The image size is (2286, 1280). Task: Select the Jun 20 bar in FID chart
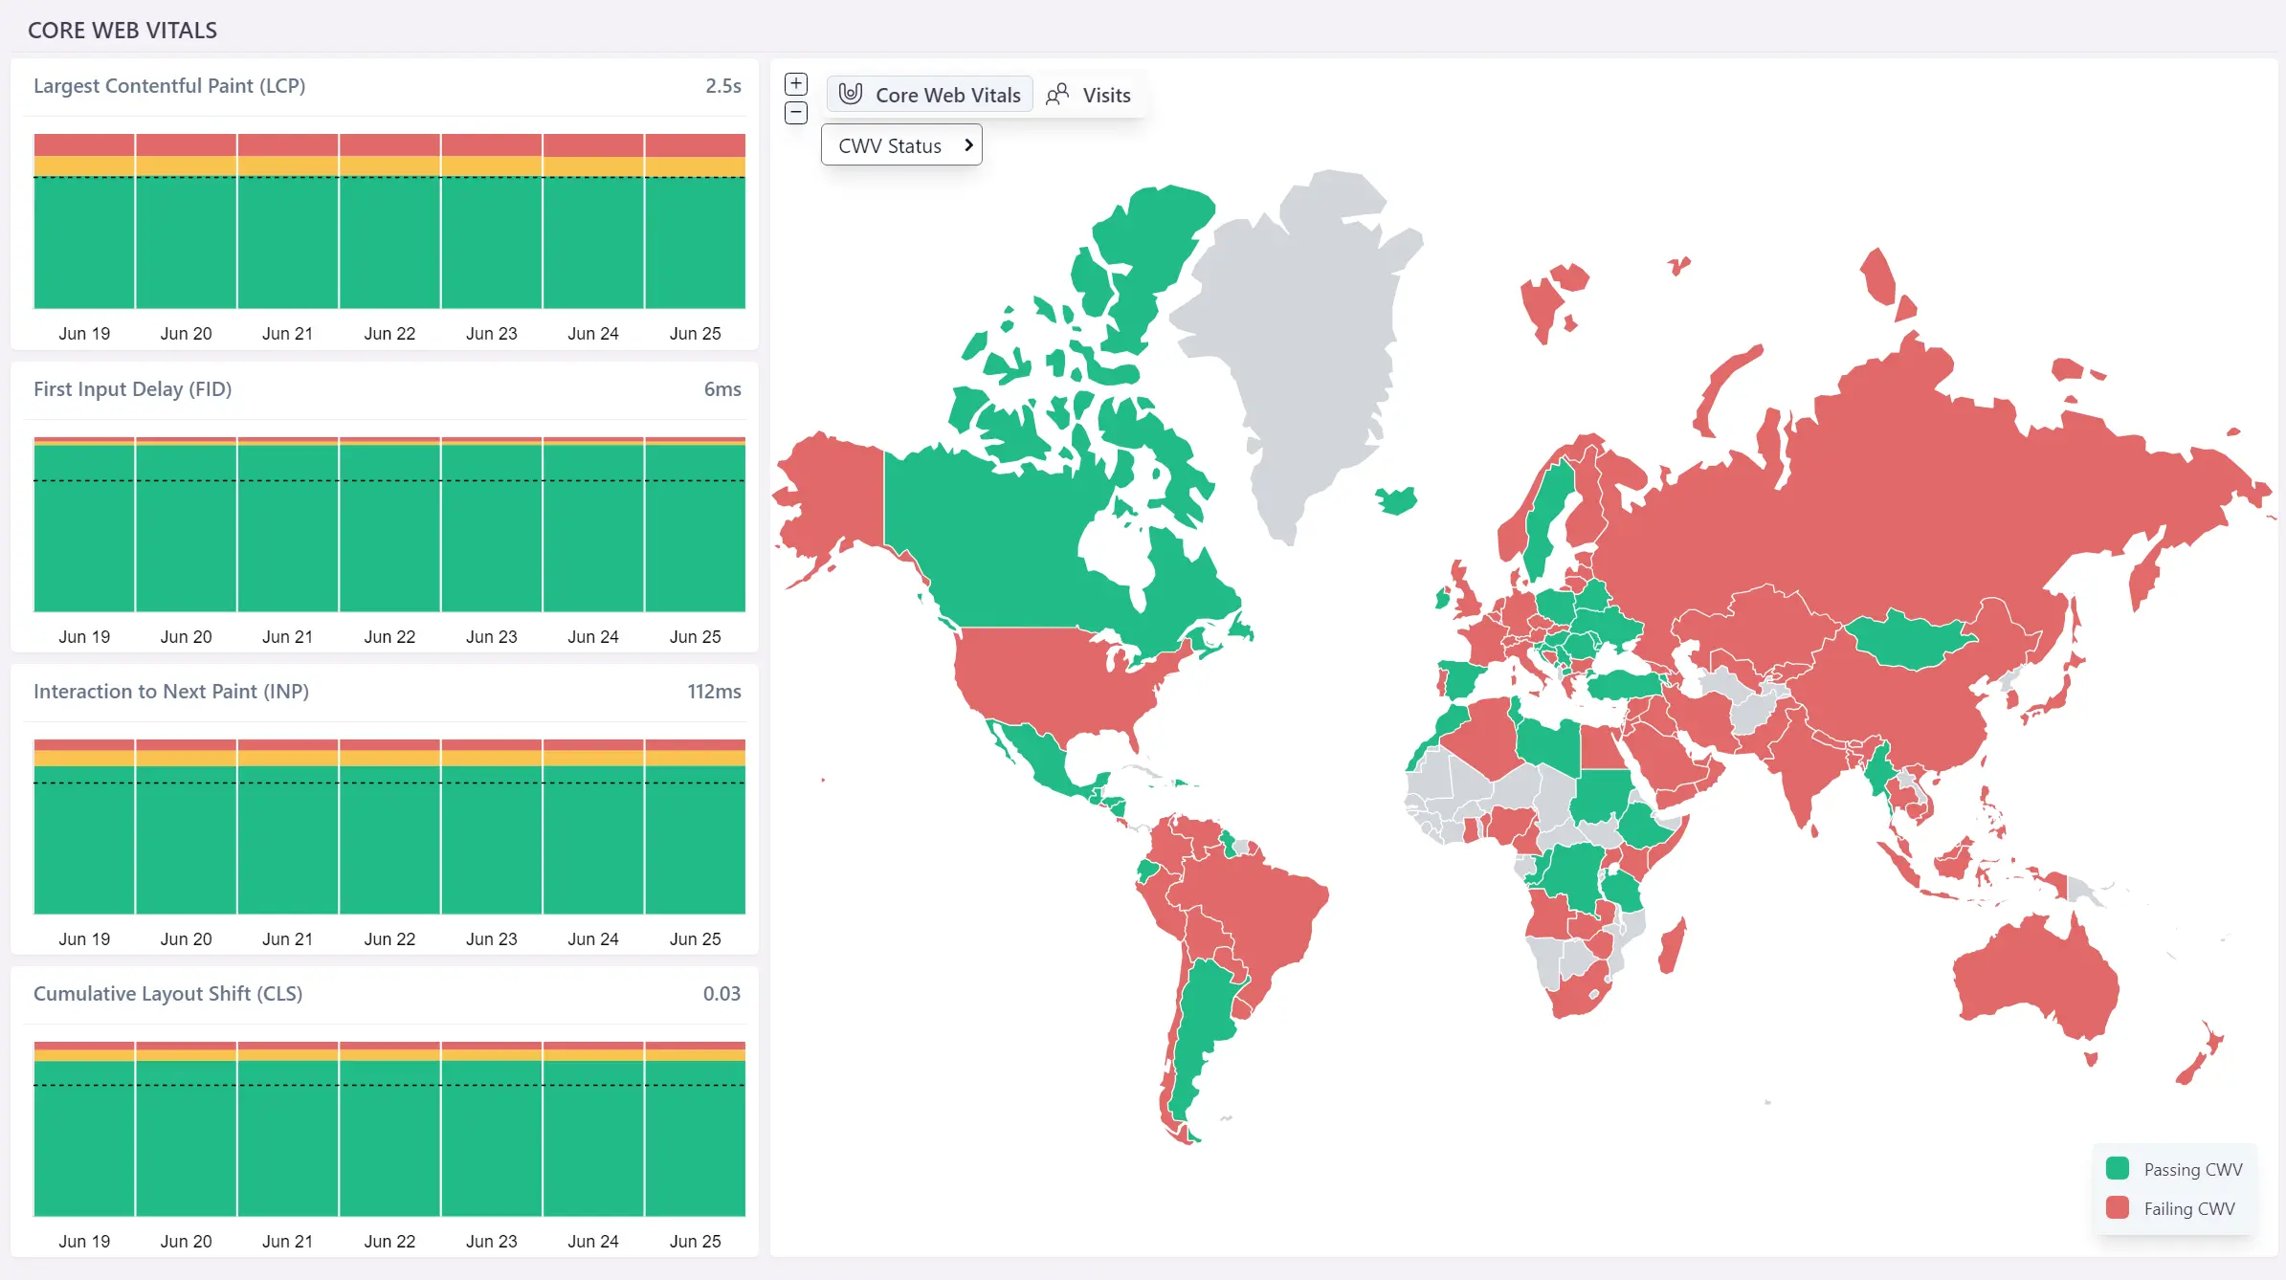(186, 524)
